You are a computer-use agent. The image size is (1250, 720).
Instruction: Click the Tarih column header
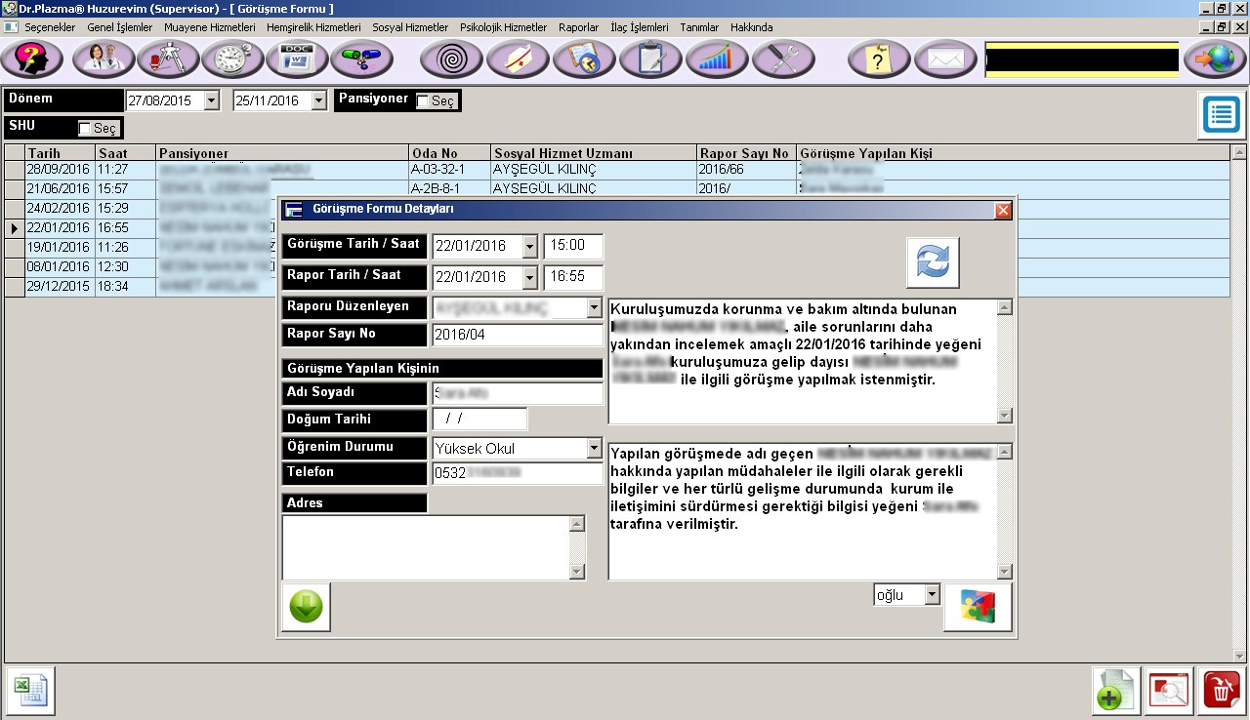pos(60,153)
